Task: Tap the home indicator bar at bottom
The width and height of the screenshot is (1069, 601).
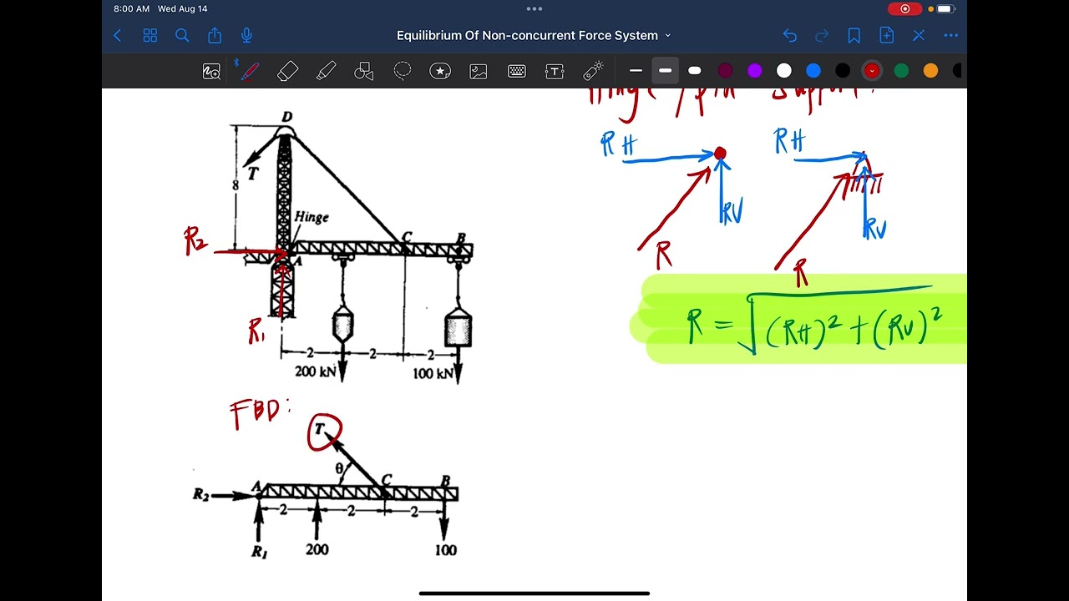Action: [x=534, y=593]
